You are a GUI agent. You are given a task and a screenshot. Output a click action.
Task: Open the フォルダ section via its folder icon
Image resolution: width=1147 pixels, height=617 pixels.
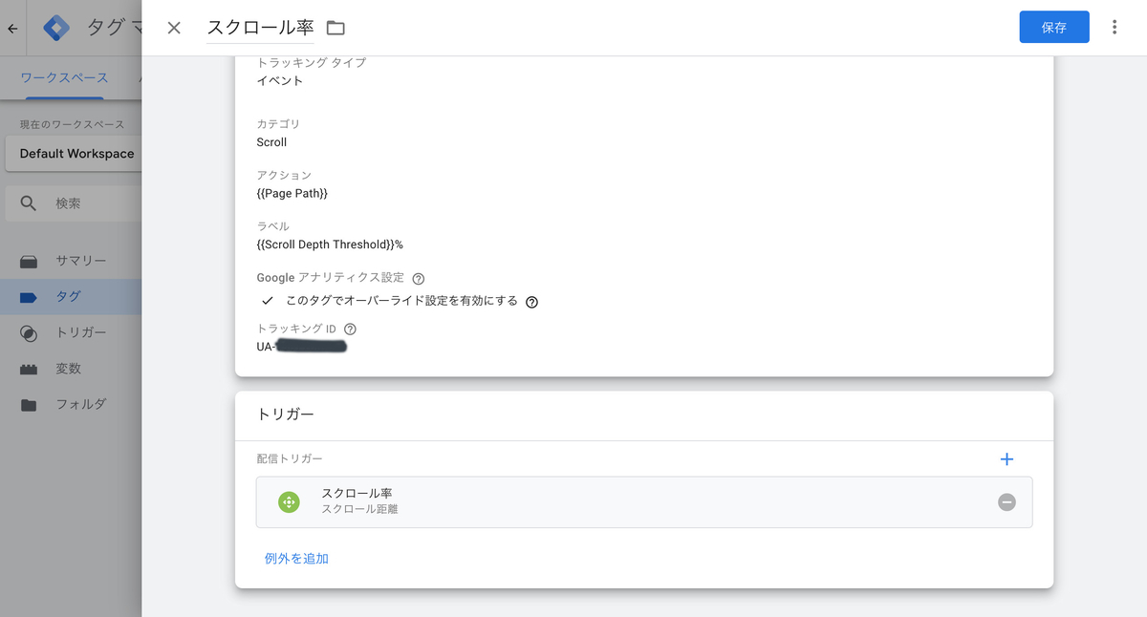[30, 403]
